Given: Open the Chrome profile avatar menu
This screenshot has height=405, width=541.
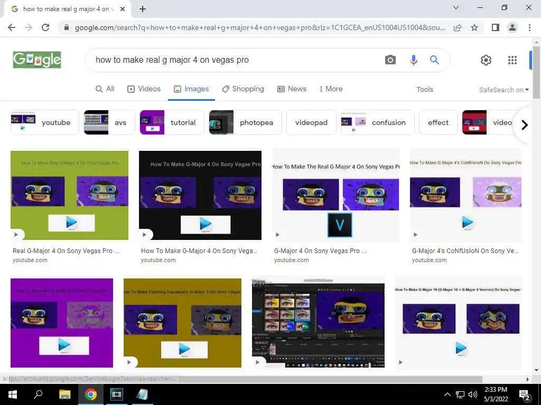Looking at the screenshot, I should click(x=512, y=27).
